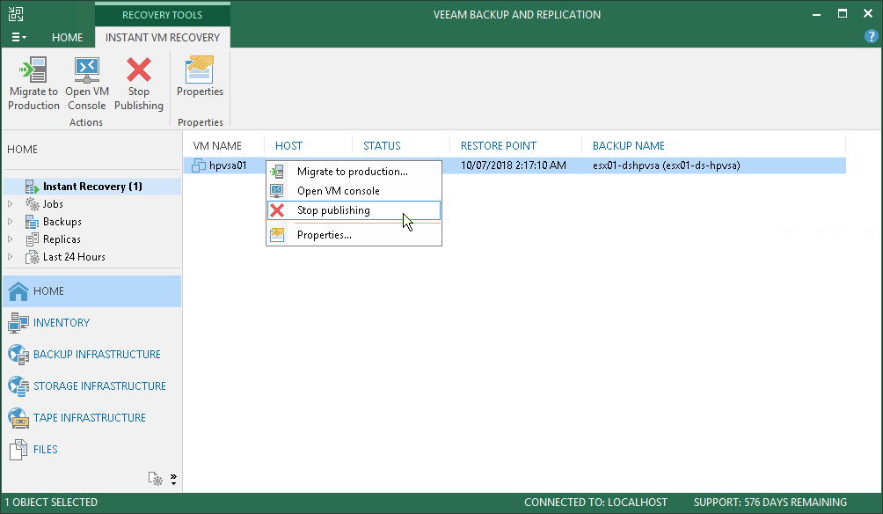Expand the Last 24 Hours node
Image resolution: width=883 pixels, height=514 pixels.
click(x=11, y=256)
